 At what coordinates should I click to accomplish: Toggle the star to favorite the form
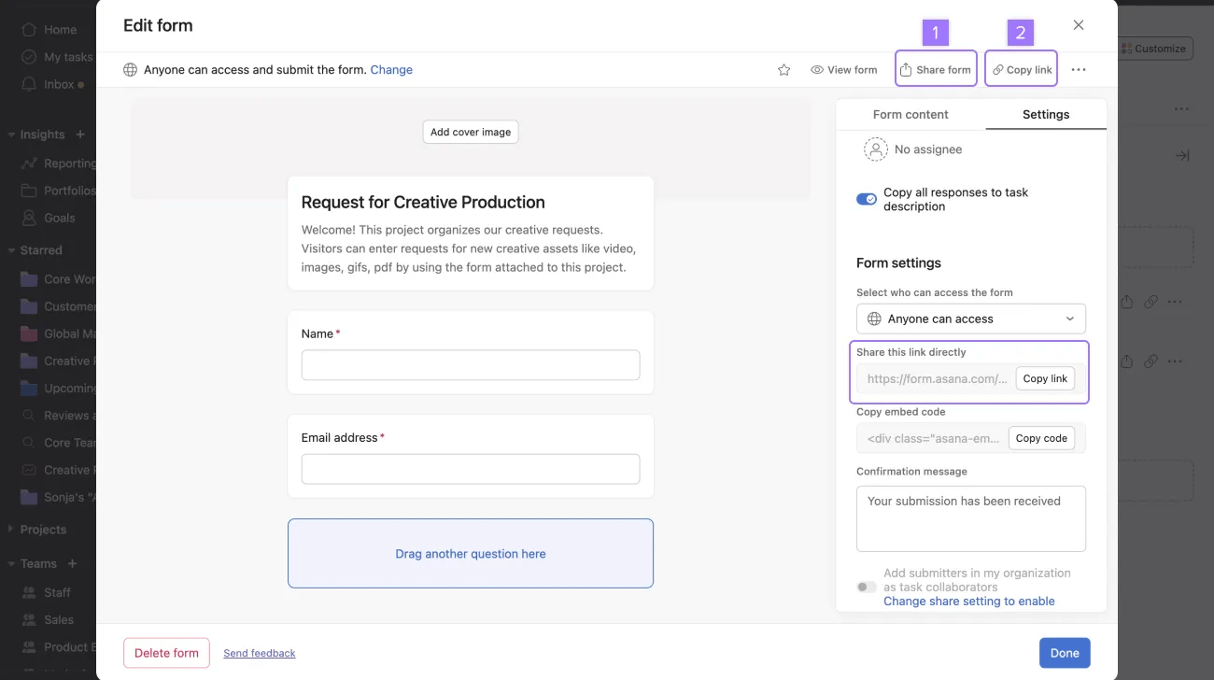(x=783, y=68)
